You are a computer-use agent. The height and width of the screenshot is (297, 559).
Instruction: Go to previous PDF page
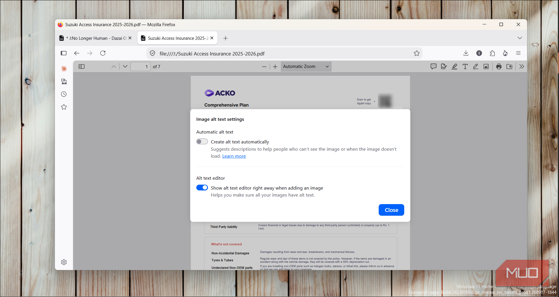pyautogui.click(x=114, y=66)
